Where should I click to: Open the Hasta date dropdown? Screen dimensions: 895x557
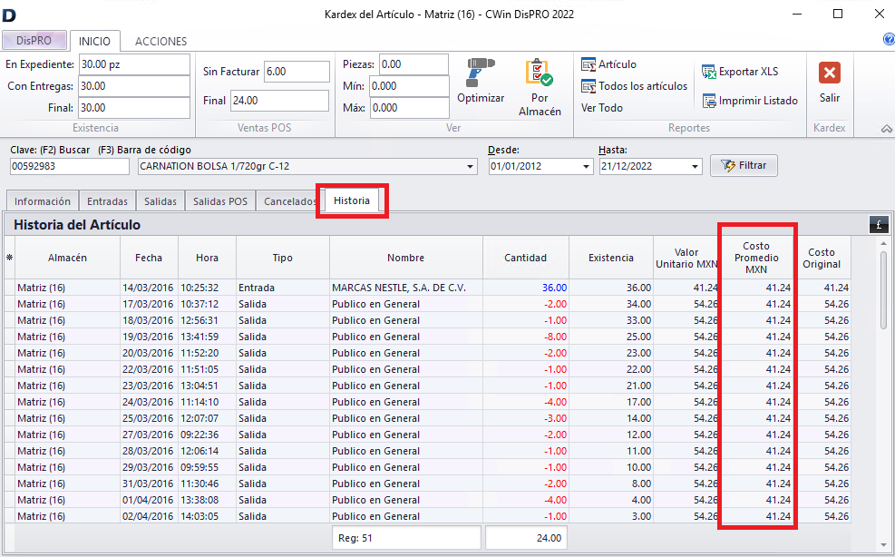pos(696,167)
